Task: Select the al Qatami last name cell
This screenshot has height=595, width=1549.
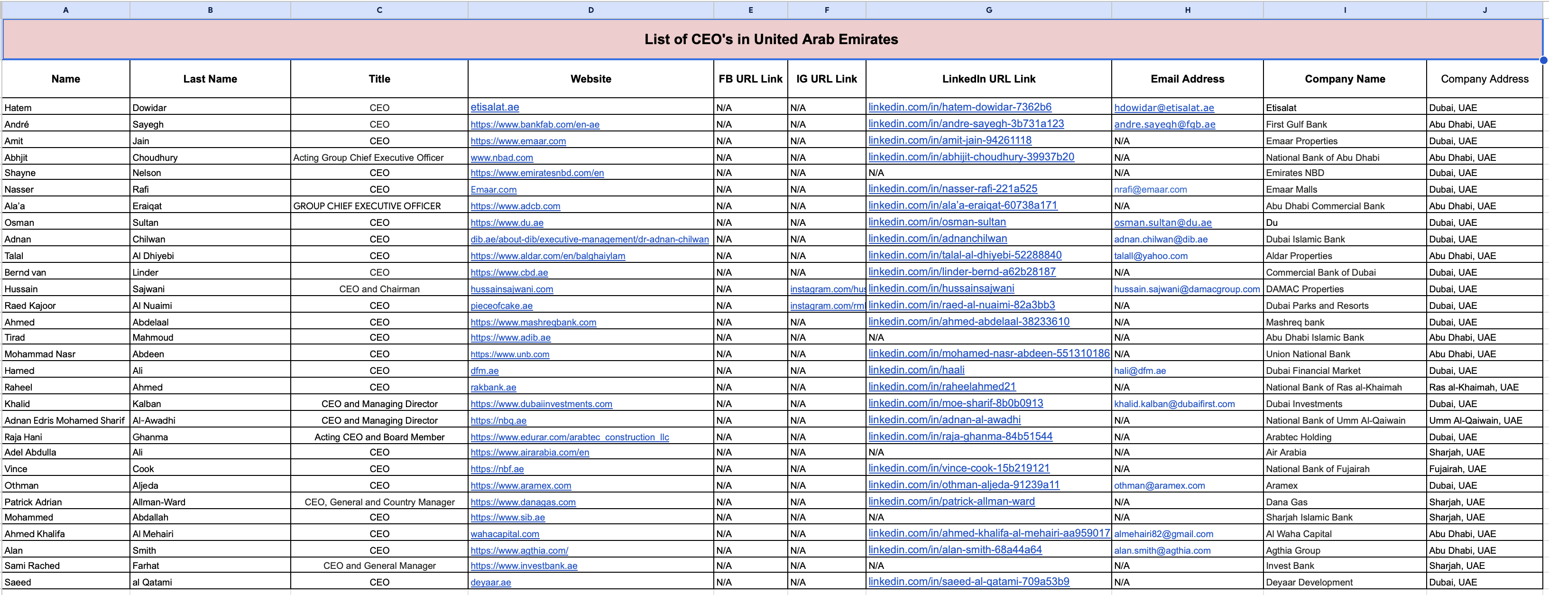Action: tap(210, 582)
